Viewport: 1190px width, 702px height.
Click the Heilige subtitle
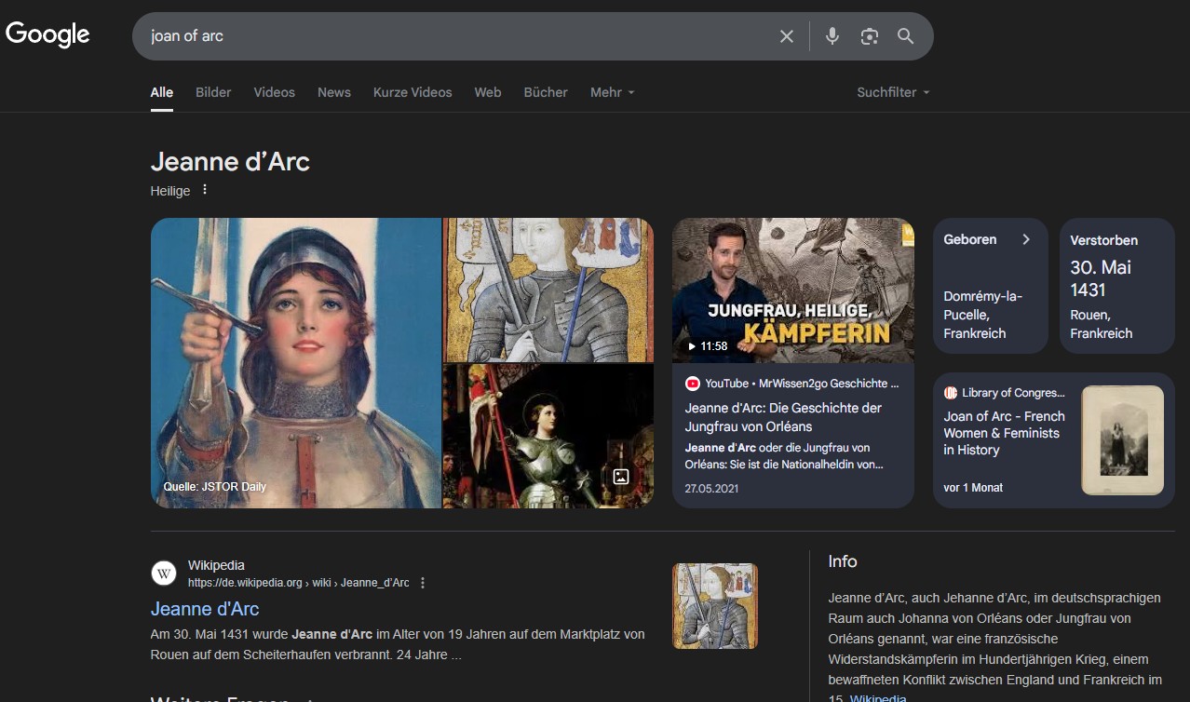170,191
